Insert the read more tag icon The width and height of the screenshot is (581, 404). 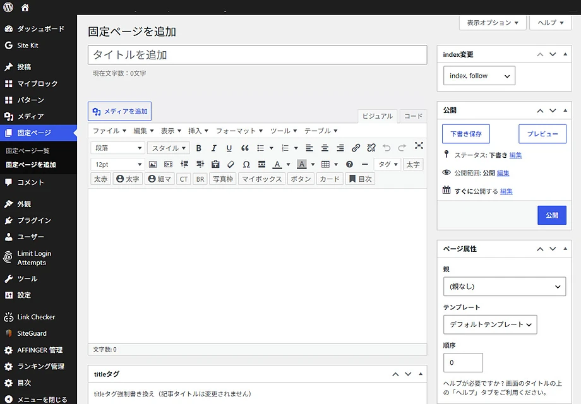pos(261,164)
